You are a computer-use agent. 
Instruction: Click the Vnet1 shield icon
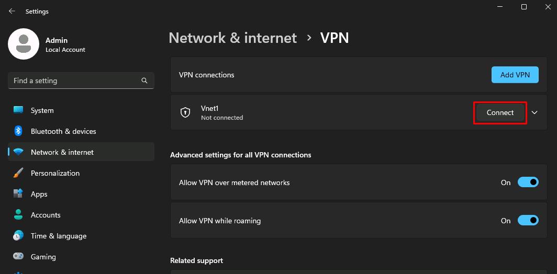tap(185, 112)
